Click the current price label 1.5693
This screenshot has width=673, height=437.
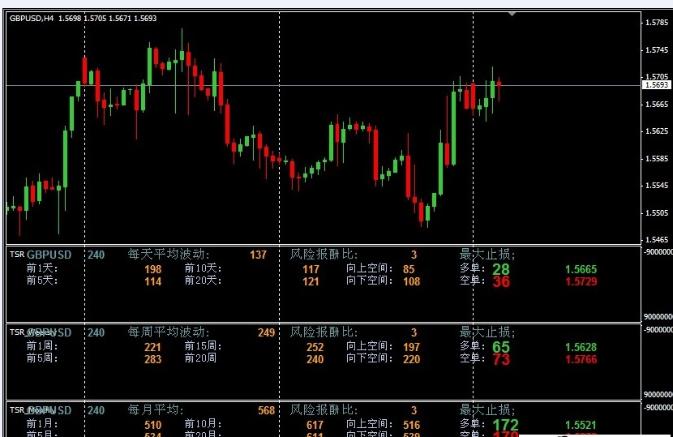(x=656, y=84)
